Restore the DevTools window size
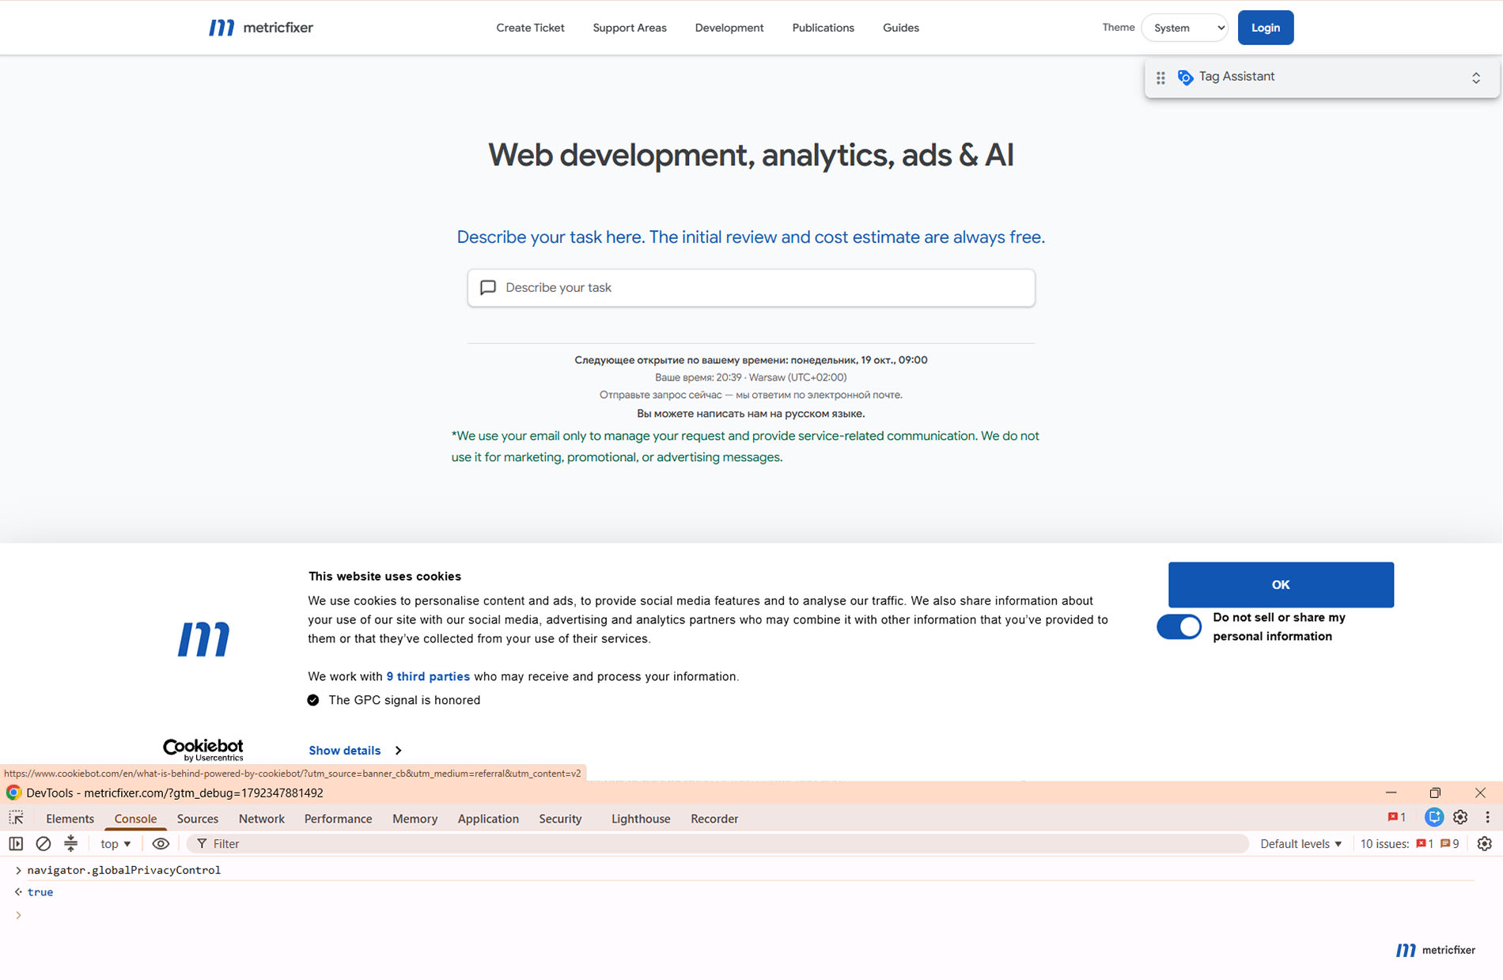 point(1435,793)
